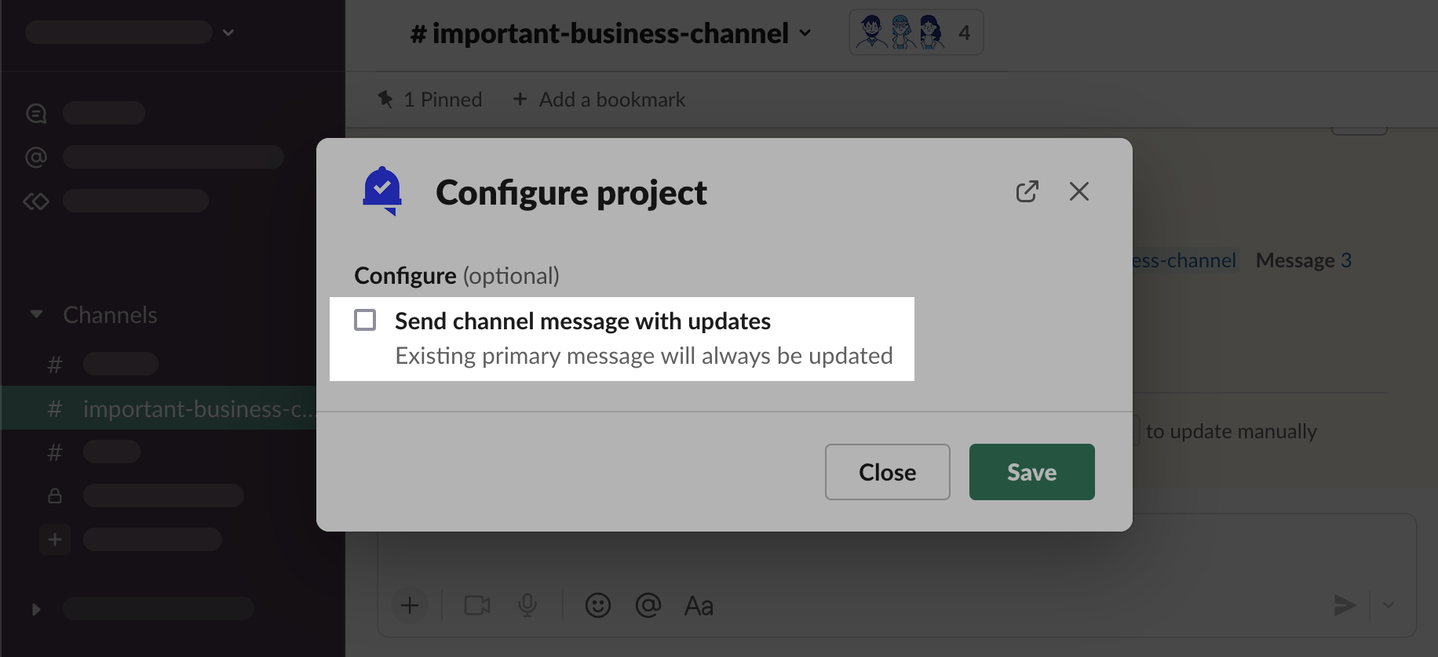
Task: Expand the important-business-channel header dropdown
Action: pyautogui.click(x=805, y=33)
